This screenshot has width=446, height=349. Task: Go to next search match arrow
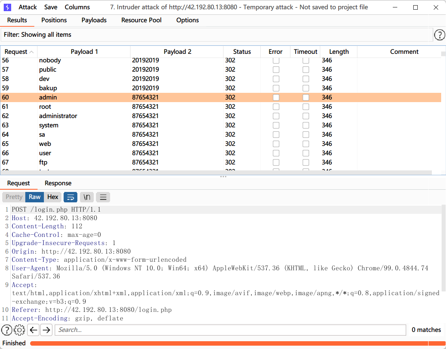click(46, 330)
